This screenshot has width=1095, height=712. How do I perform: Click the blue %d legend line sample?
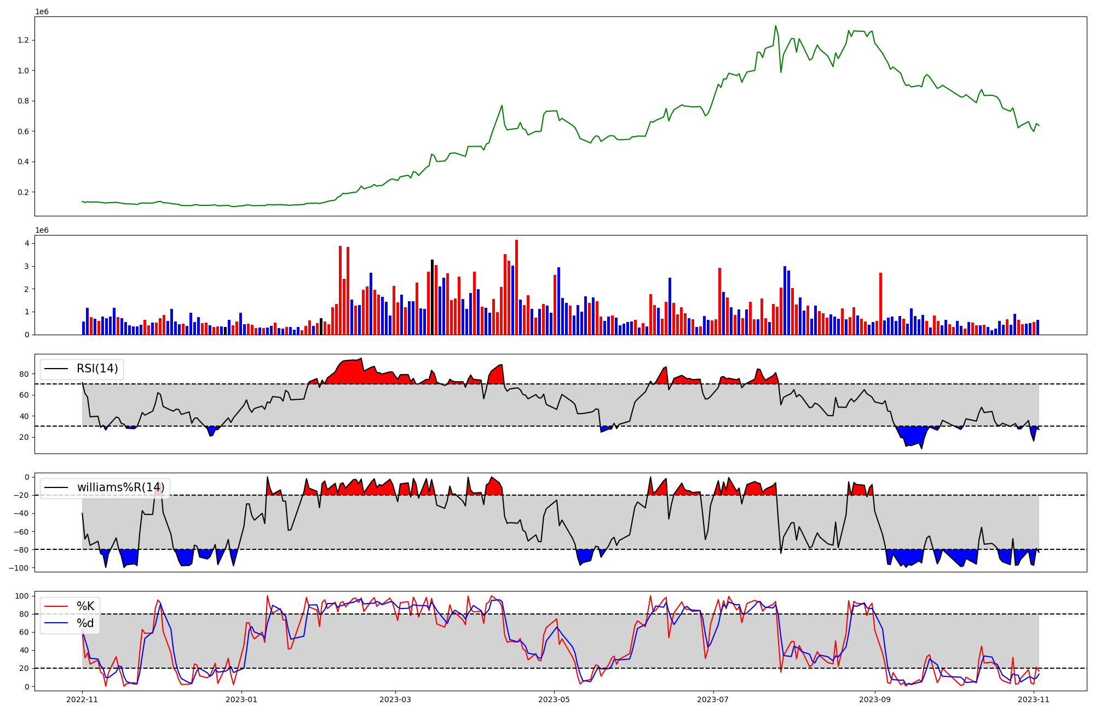[56, 623]
